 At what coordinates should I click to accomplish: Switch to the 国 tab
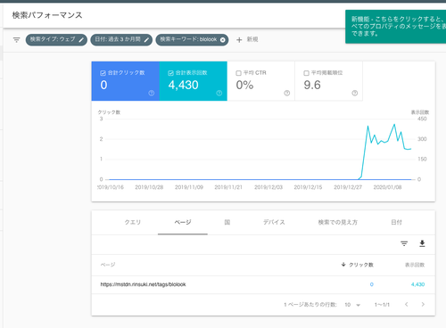point(227,222)
